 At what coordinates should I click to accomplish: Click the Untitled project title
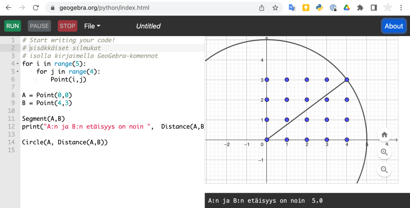pyautogui.click(x=148, y=26)
